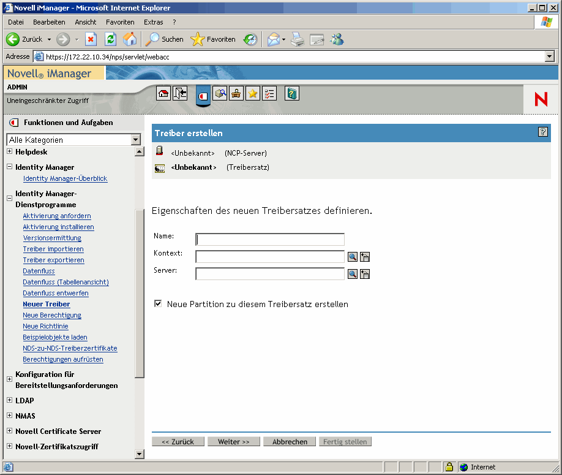Expand the LDAP category

click(9, 400)
